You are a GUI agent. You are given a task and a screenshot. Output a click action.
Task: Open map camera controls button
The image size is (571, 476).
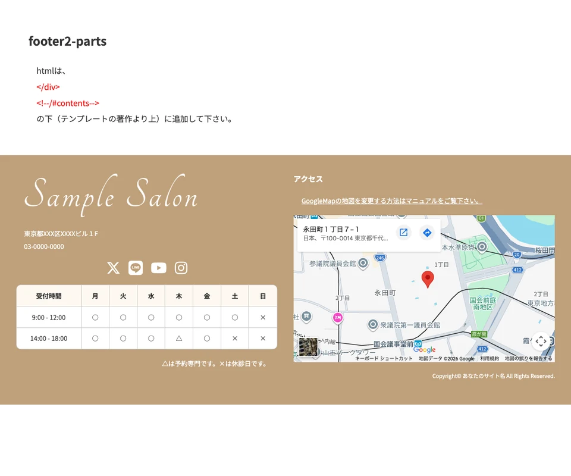540,341
